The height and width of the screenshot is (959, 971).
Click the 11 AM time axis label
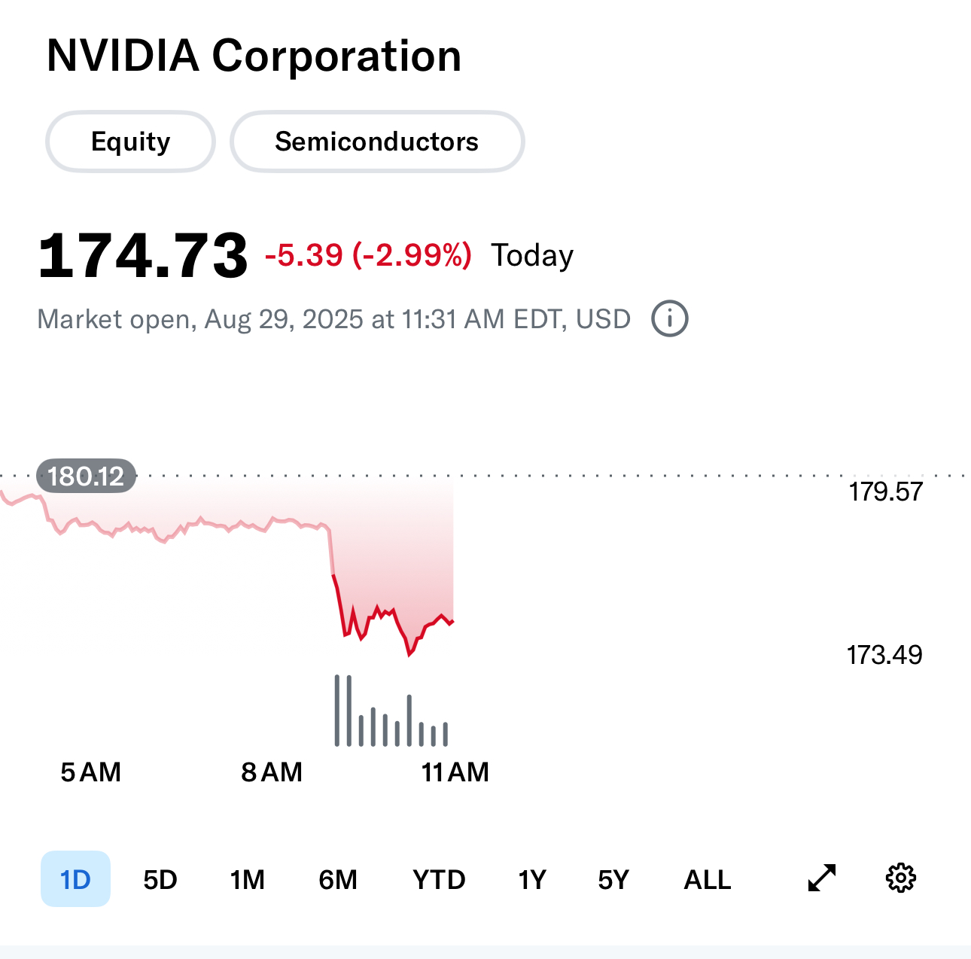(x=455, y=772)
